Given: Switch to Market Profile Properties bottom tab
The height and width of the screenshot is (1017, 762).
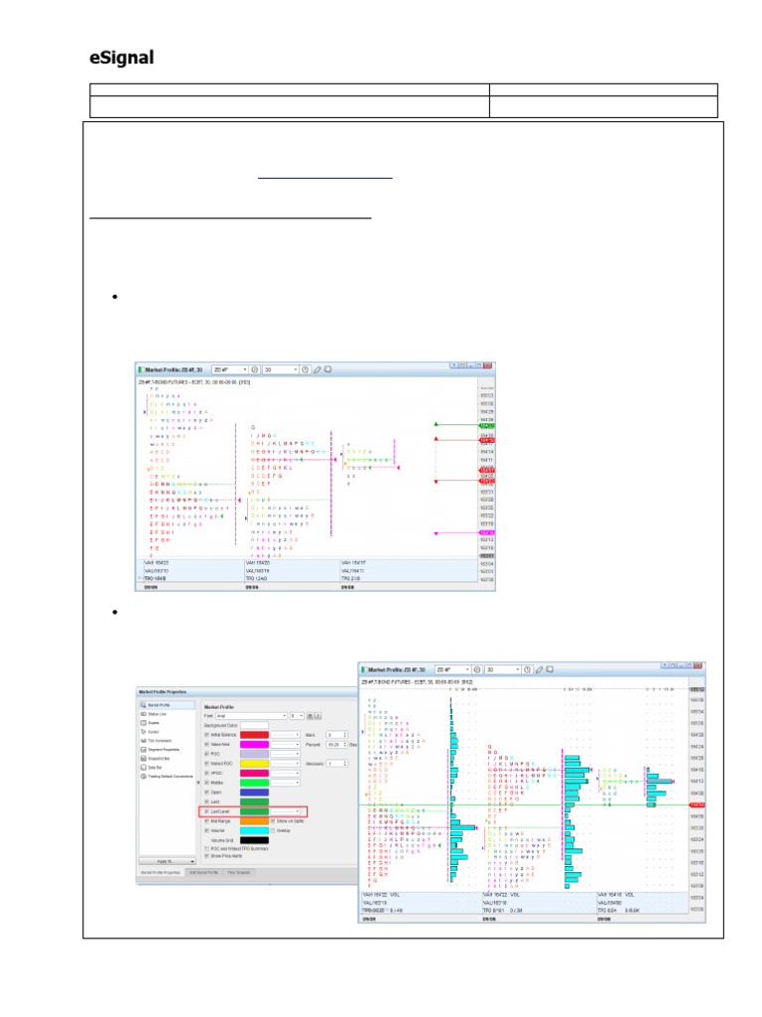Looking at the screenshot, I should click(160, 872).
